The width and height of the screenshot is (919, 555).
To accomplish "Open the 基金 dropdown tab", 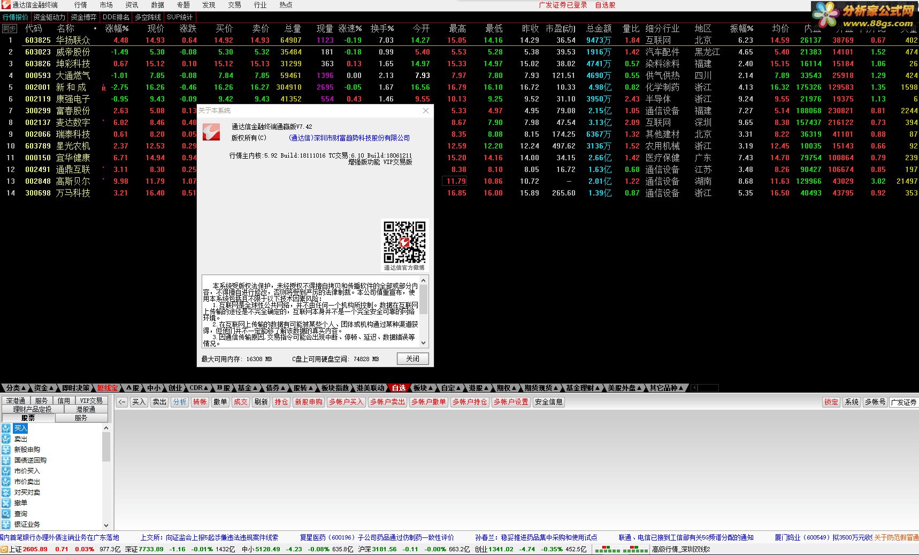I will (x=248, y=388).
